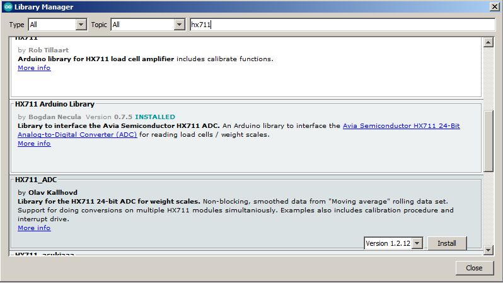
Task: Open More info for HX711_ADC library
Action: (34, 228)
